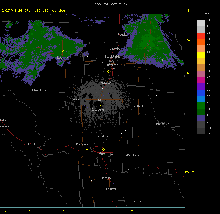The image size is (220, 214).
Task: Pick the red 60-65 dBZ legend swatch
Action: pyautogui.click(x=201, y=36)
